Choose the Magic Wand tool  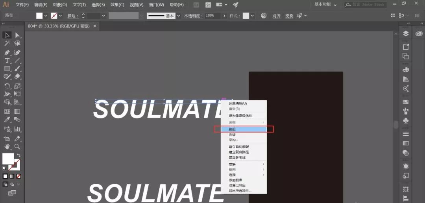point(7,44)
